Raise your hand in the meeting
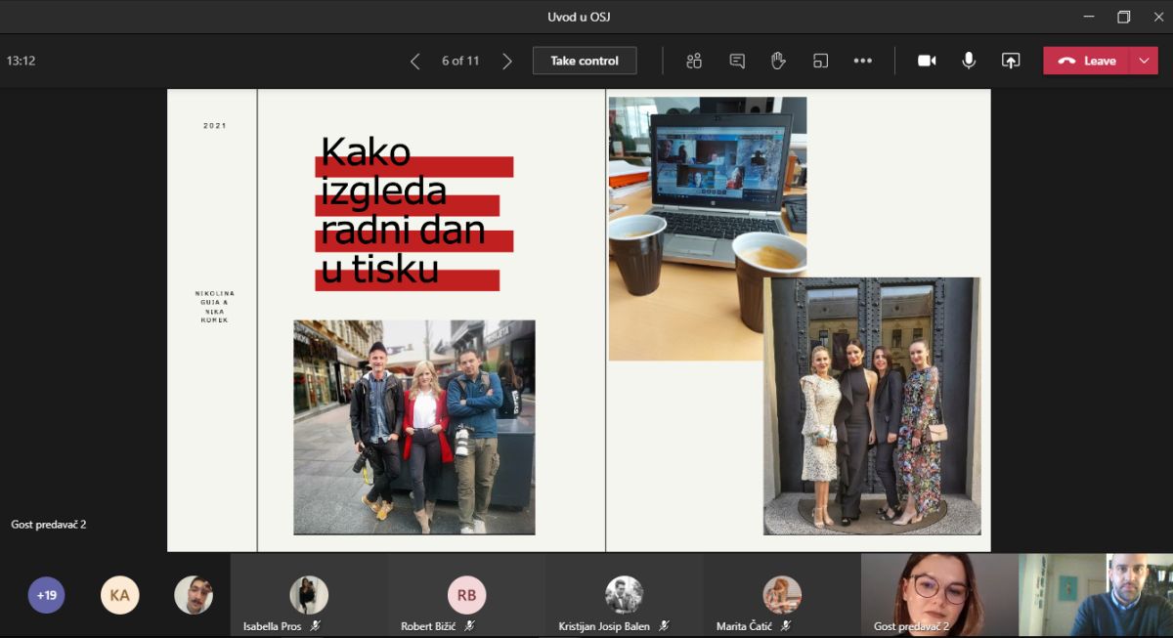Image resolution: width=1173 pixels, height=638 pixels. (778, 61)
